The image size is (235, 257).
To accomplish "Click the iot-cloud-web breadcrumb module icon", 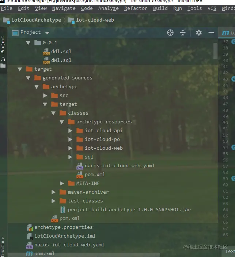I will pyautogui.click(x=71, y=21).
